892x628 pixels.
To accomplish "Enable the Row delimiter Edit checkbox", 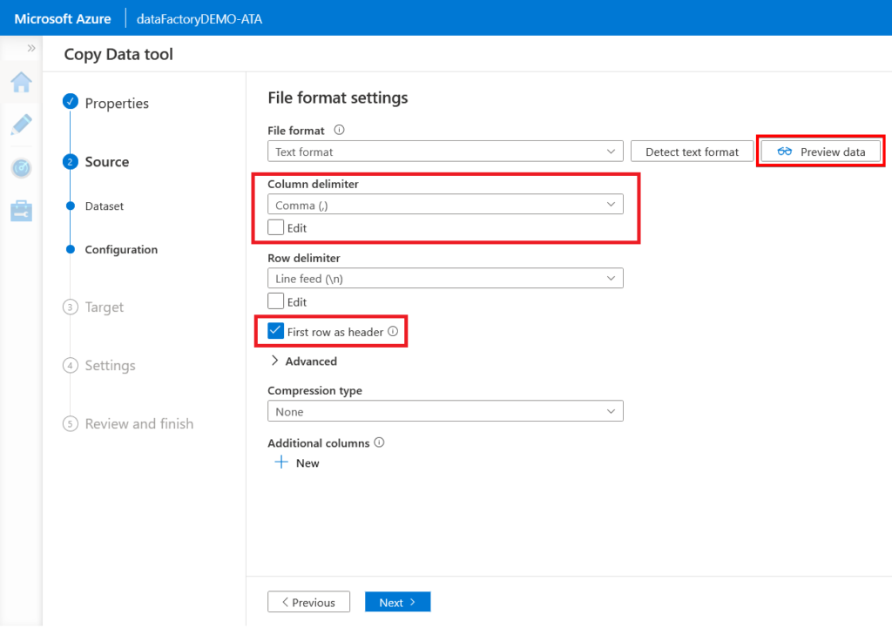I will (x=276, y=301).
